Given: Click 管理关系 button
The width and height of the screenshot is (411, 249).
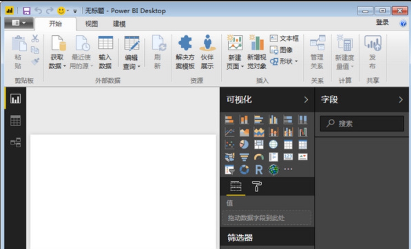Looking at the screenshot, I should point(317,52).
